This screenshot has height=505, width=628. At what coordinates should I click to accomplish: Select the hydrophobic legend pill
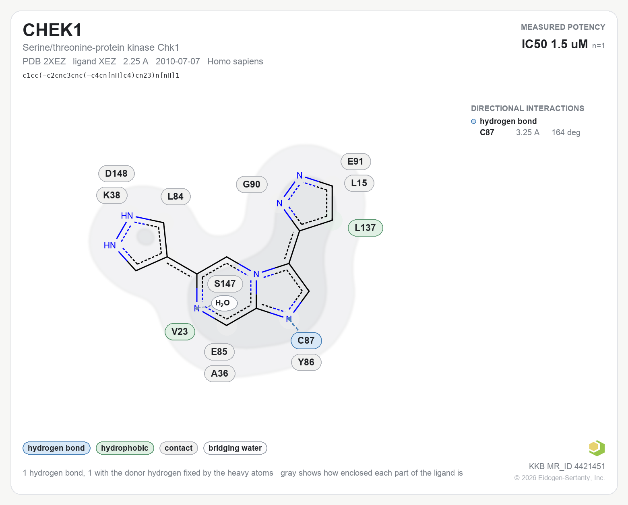coord(125,448)
